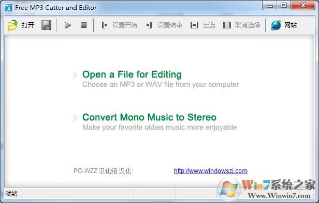
Task: Open a File for Editing link
Action: point(132,74)
